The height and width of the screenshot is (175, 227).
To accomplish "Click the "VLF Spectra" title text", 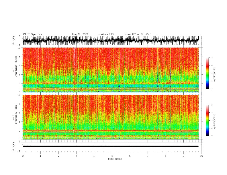I will (x=32, y=34).
